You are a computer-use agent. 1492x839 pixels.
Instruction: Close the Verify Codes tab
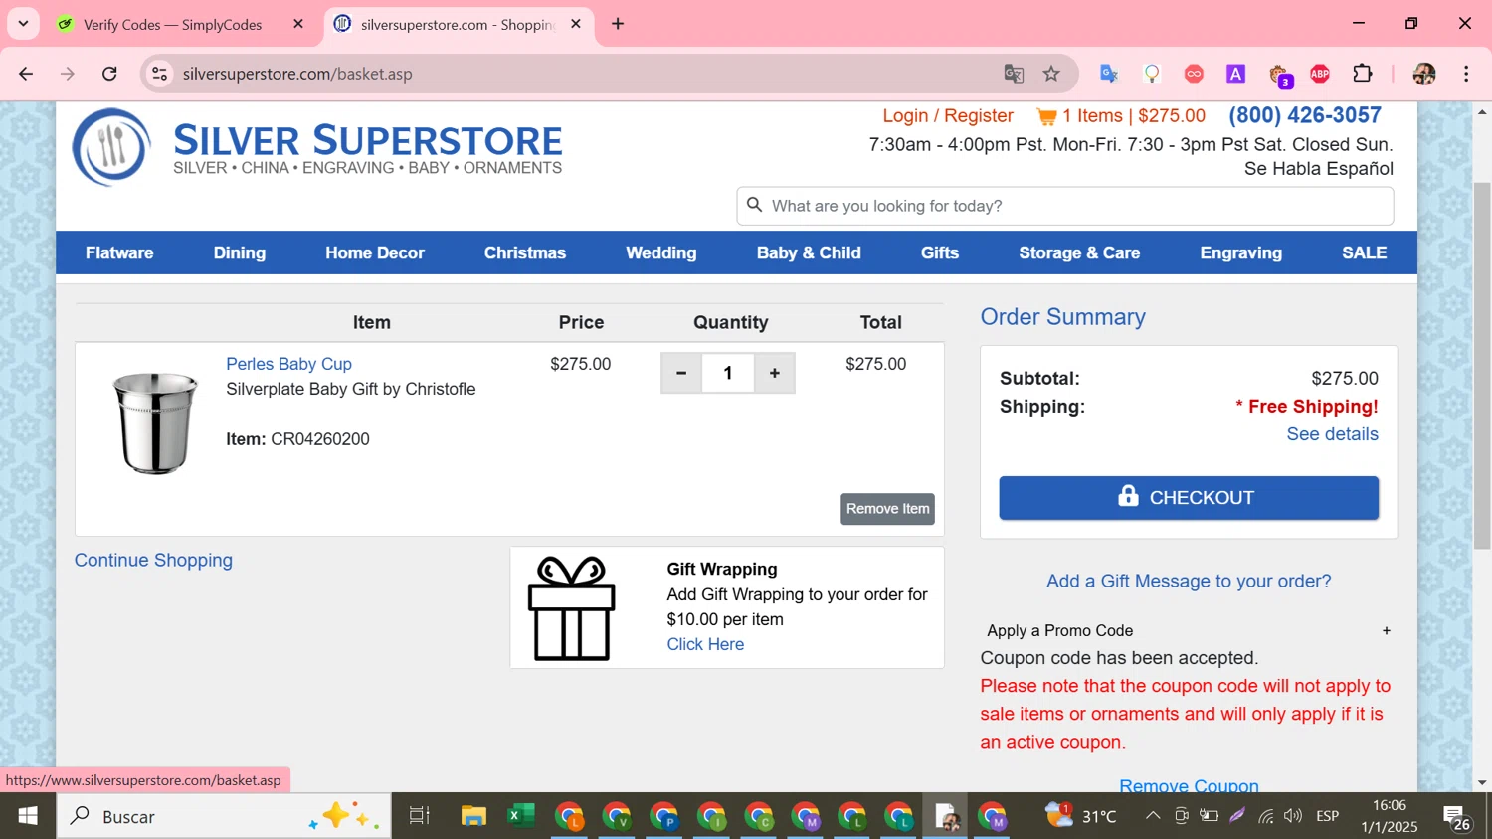pos(298,24)
